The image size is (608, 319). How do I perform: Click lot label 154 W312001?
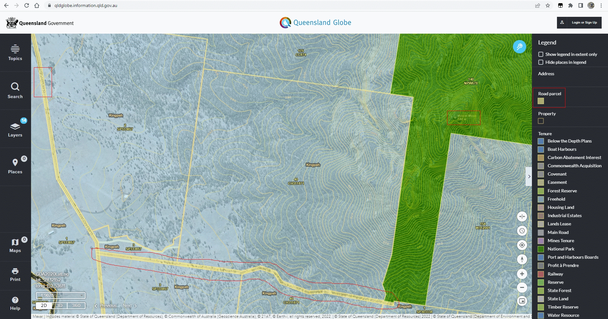coord(482,226)
